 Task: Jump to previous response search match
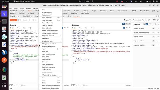point(77,85)
